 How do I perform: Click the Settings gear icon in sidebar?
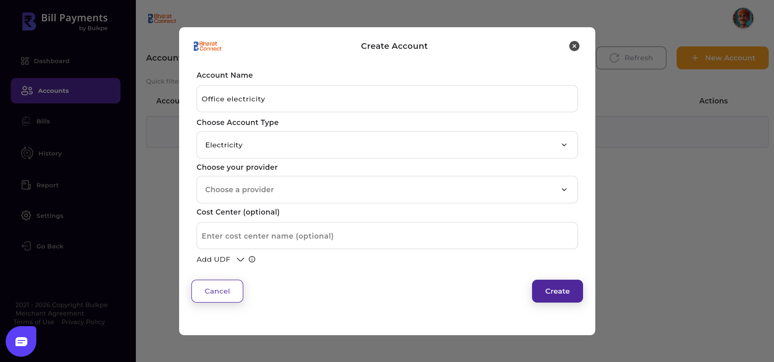click(26, 215)
